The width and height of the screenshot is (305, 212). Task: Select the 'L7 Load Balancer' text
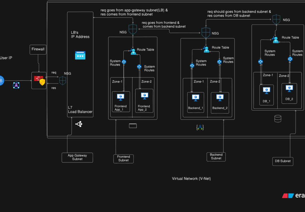pos(80,110)
